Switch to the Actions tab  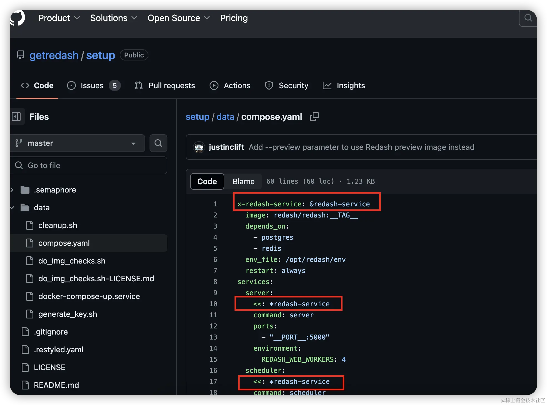pos(230,85)
